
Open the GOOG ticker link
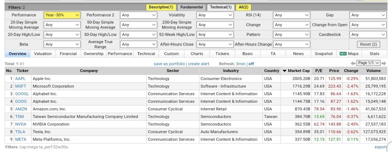(21, 101)
